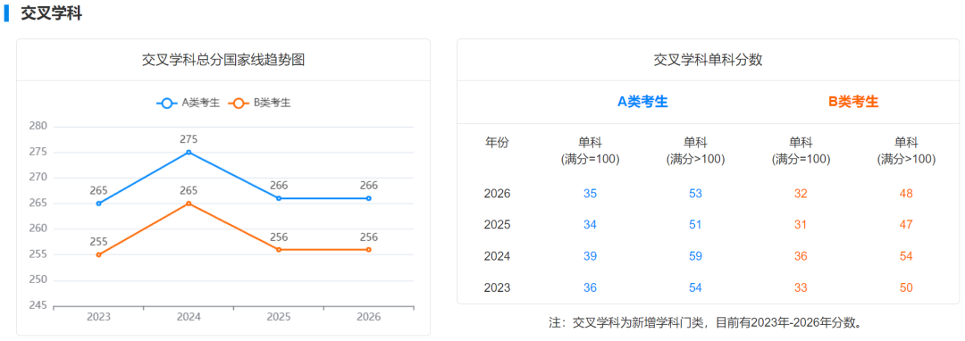Click the blue A类 data point for 2025
Image resolution: width=965 pixels, height=341 pixels.
coord(279,198)
